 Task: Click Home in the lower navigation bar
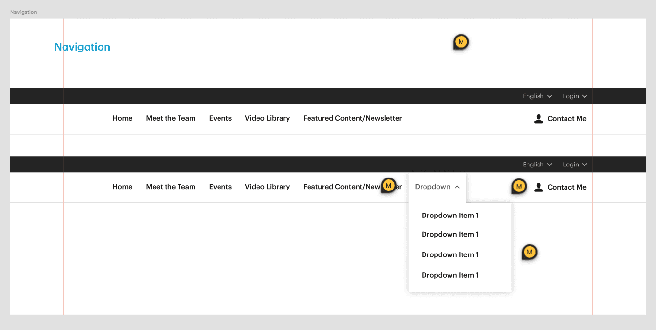[x=122, y=187]
